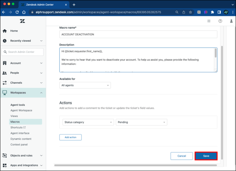This screenshot has width=236, height=171.
Task: Open Dynamic content in sidebar
Action: 21,139
